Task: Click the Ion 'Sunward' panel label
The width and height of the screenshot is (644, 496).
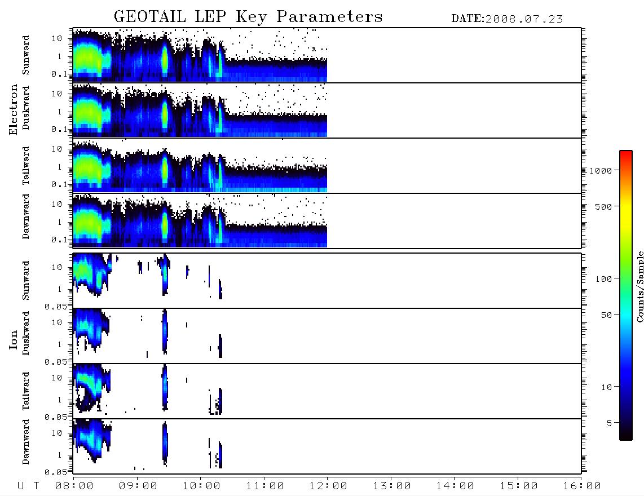Action: pyautogui.click(x=26, y=281)
